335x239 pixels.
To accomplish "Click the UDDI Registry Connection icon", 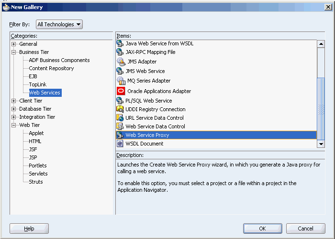I will [x=120, y=109].
